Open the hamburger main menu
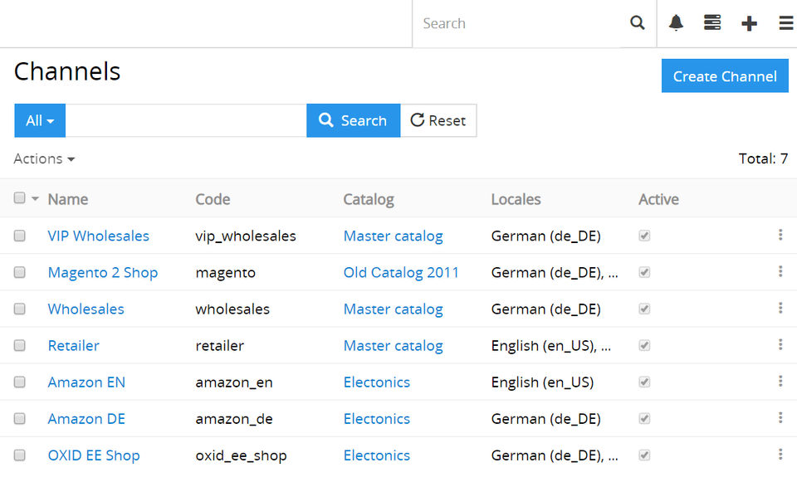The width and height of the screenshot is (797, 477). coord(785,23)
